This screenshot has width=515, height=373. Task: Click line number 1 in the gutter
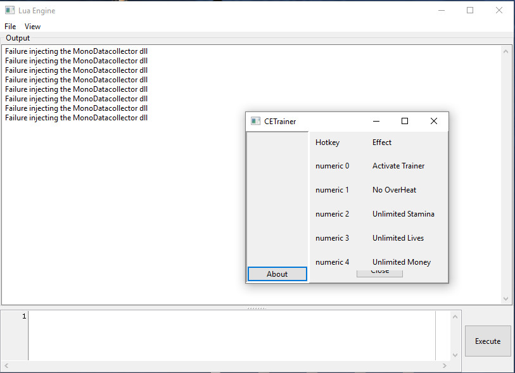(x=23, y=315)
